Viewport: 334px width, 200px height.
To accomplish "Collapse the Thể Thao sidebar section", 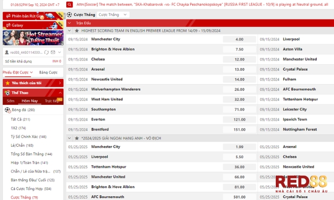I will coord(60,93).
